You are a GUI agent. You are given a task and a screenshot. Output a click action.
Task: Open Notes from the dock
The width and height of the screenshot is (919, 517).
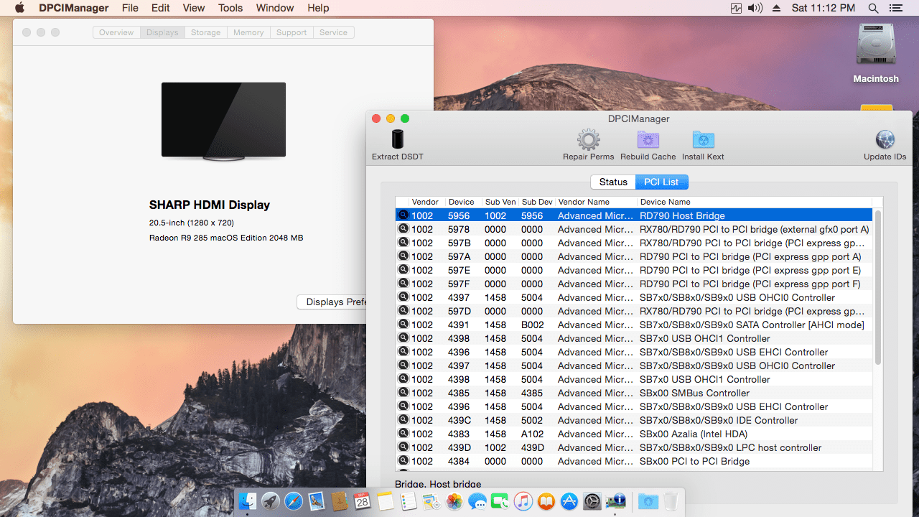386,501
